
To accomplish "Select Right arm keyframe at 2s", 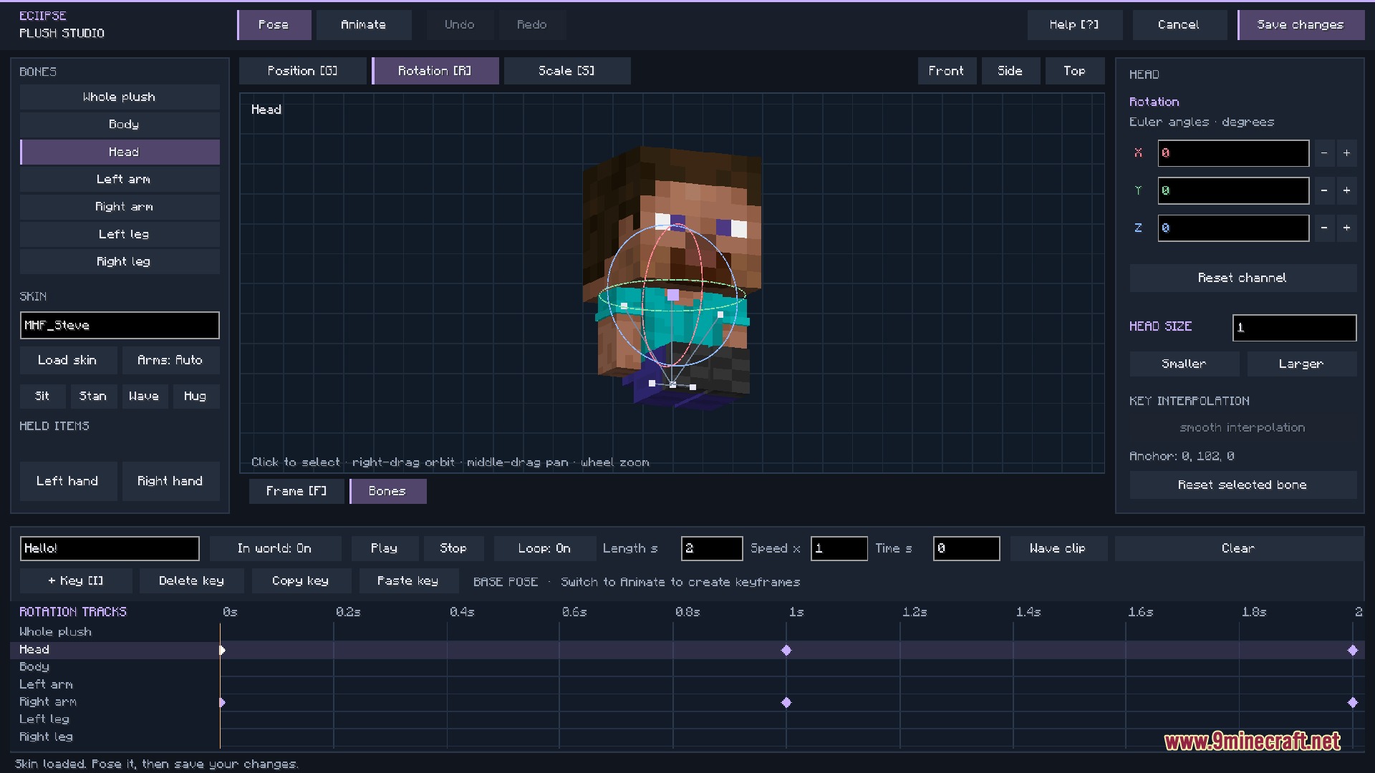I will click(1353, 703).
